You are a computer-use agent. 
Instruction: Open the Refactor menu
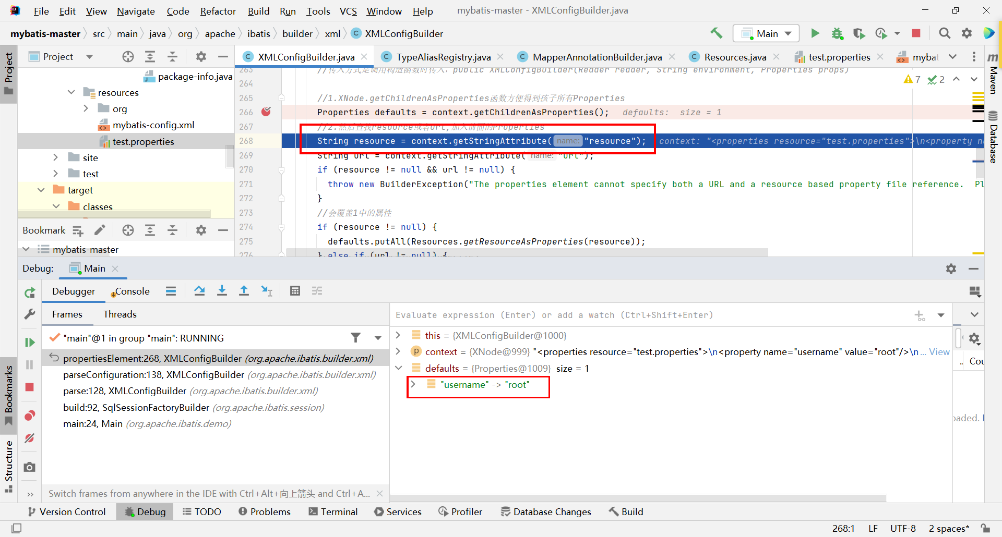218,11
